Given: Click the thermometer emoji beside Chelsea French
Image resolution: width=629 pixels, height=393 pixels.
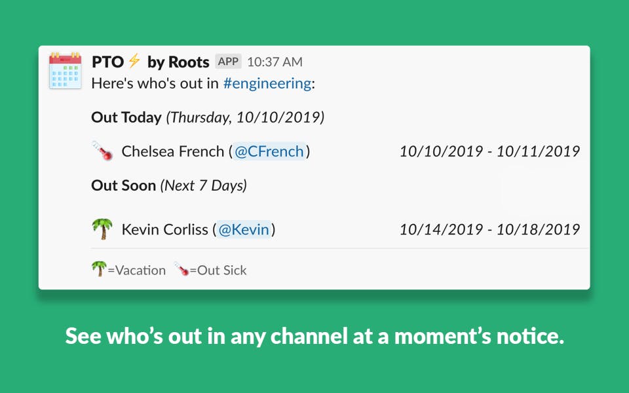Looking at the screenshot, I should click(x=102, y=152).
